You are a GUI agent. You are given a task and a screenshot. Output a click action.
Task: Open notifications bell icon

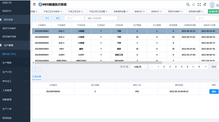(x=194, y=5)
